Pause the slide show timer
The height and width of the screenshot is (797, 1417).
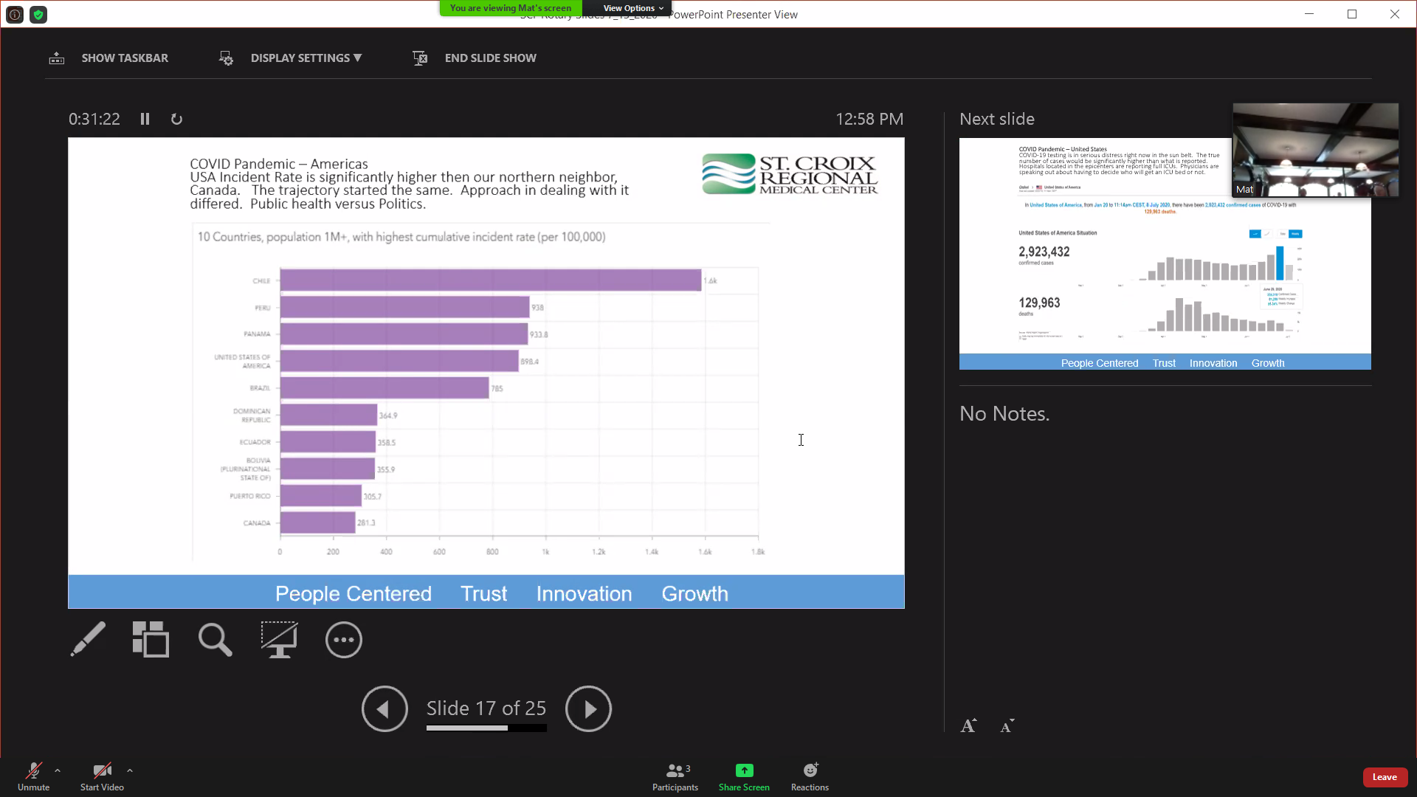(x=145, y=120)
